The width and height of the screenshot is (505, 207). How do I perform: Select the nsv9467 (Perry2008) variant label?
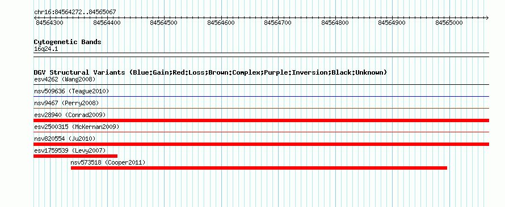66,103
